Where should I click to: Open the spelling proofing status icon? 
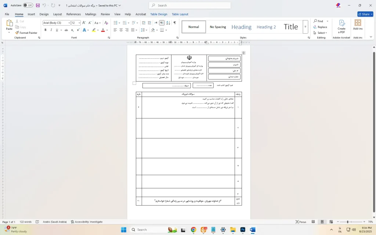[37, 222]
